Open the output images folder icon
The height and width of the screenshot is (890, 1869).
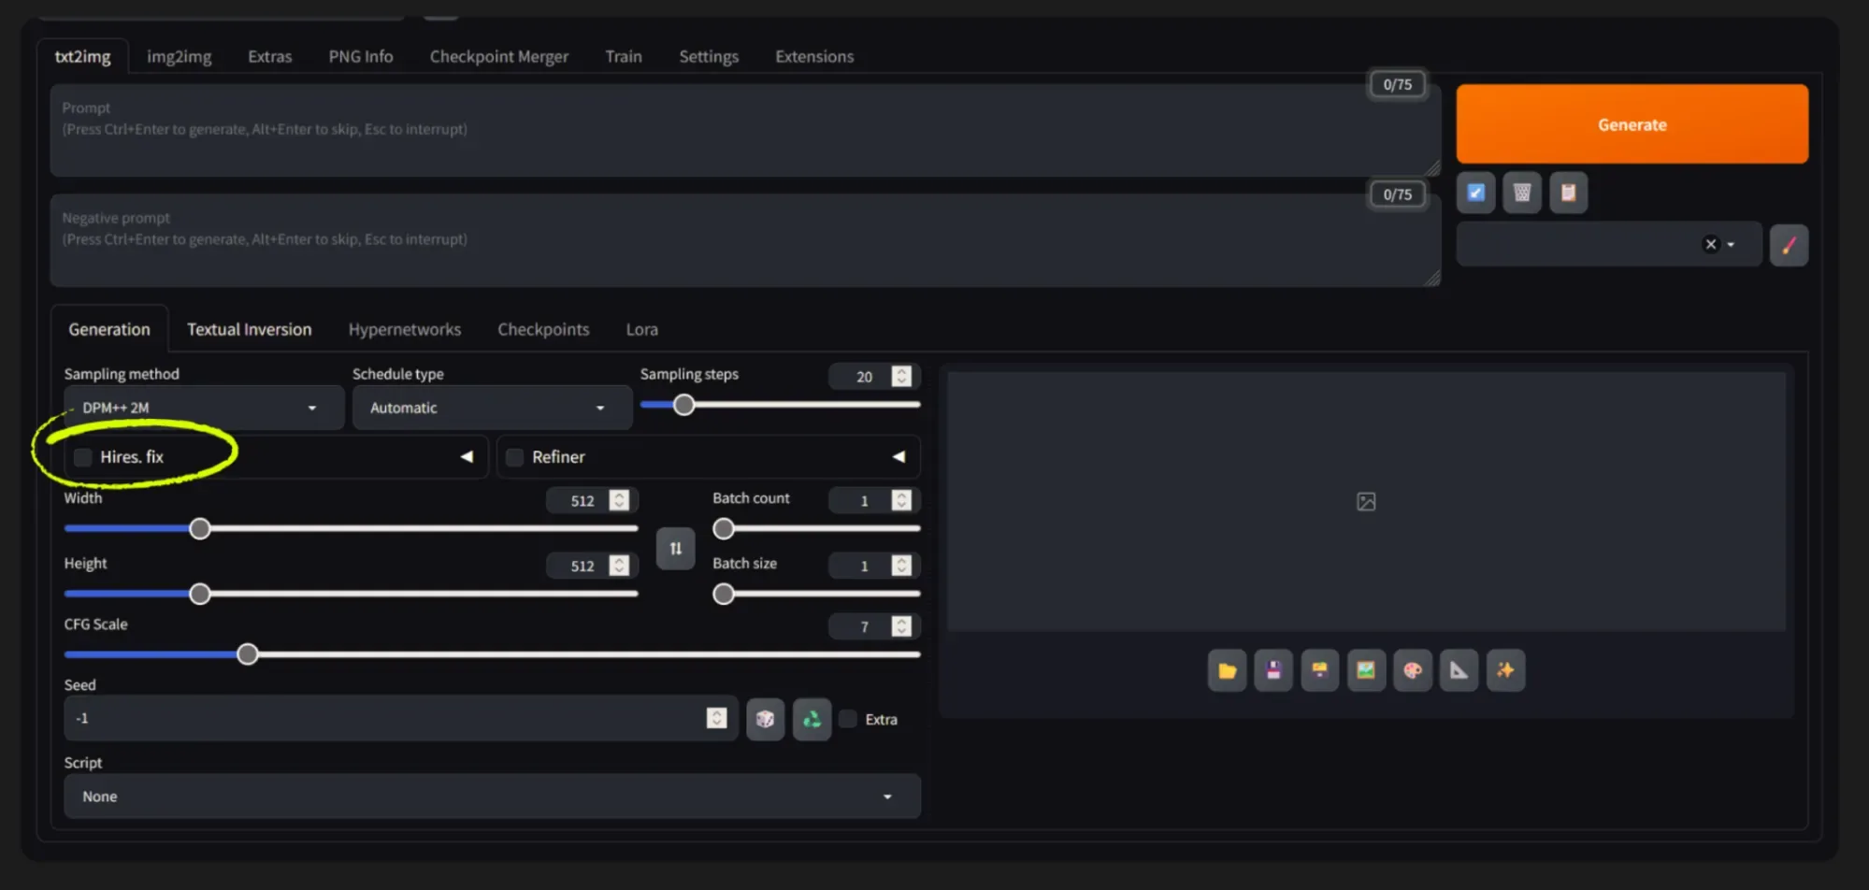pos(1227,670)
